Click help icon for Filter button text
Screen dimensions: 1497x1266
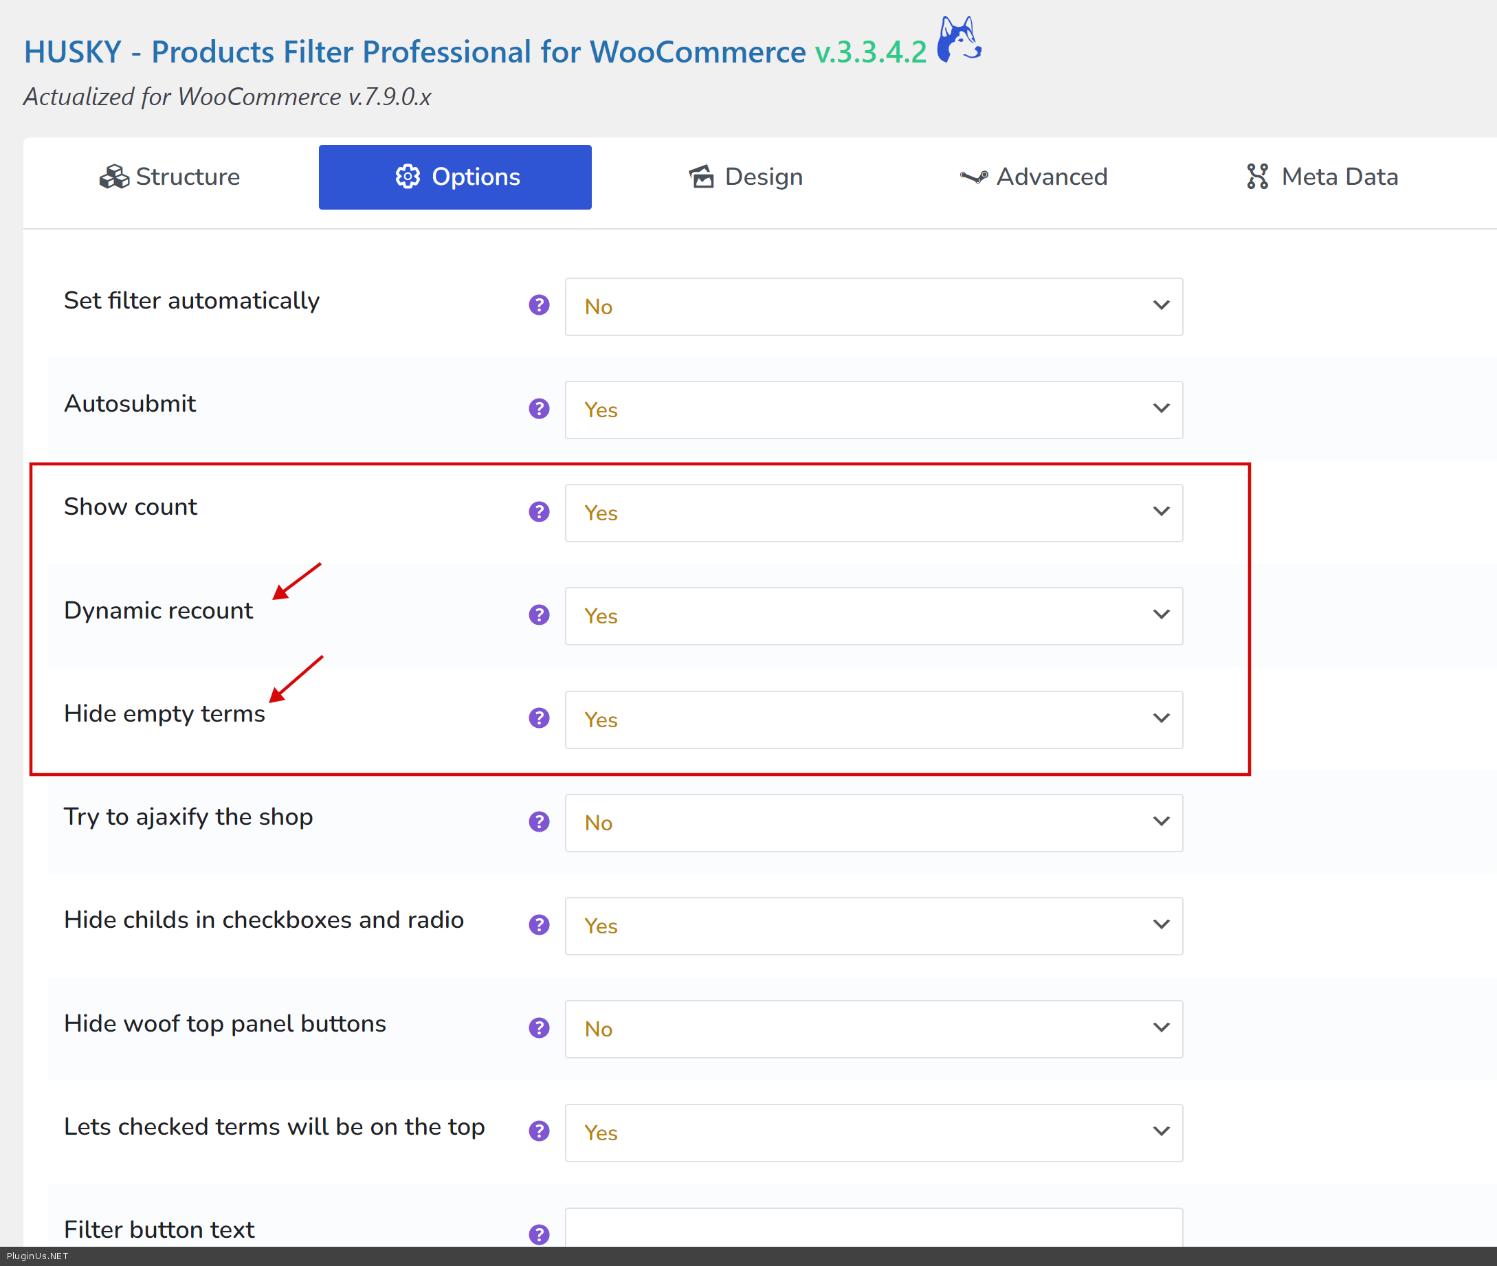pos(539,1234)
